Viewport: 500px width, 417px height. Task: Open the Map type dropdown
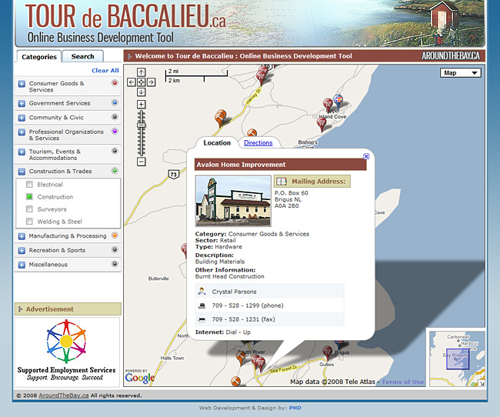(461, 73)
